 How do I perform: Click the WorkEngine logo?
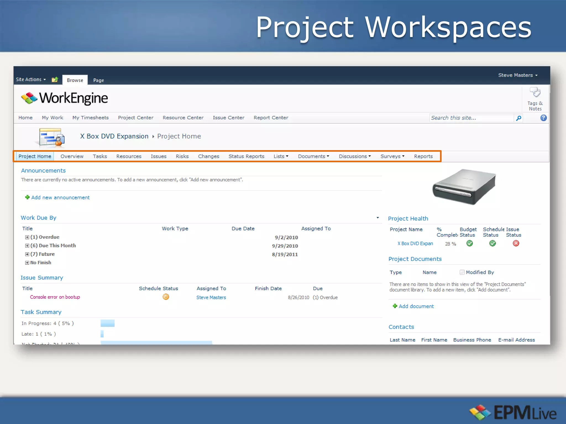point(64,98)
